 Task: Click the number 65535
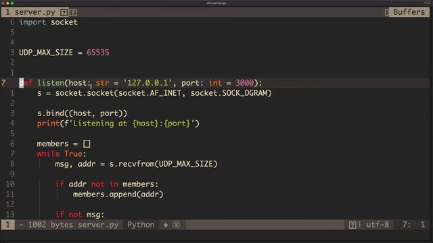(x=97, y=53)
